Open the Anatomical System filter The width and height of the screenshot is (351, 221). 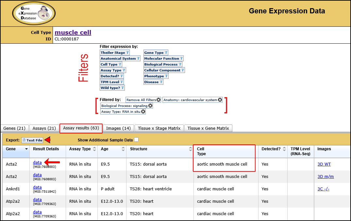pos(120,58)
